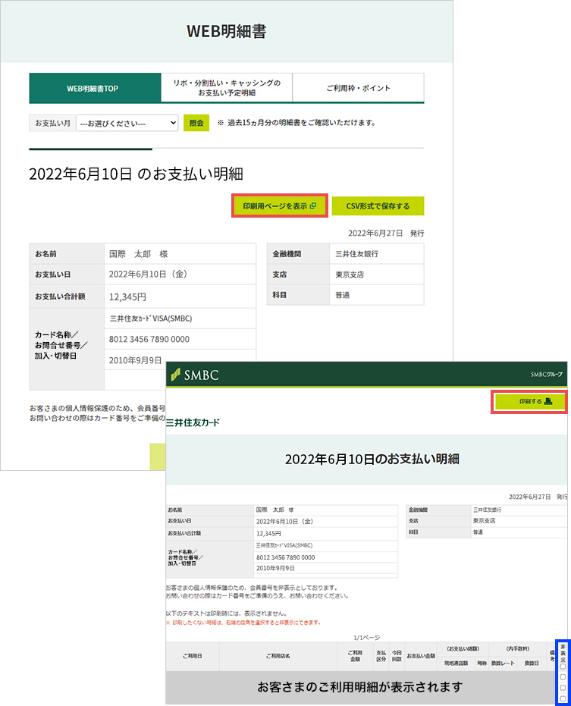Viewport: 571px width, 706px height.
Task: Check the bottom-most 非表示 checkbox
Action: (x=563, y=698)
